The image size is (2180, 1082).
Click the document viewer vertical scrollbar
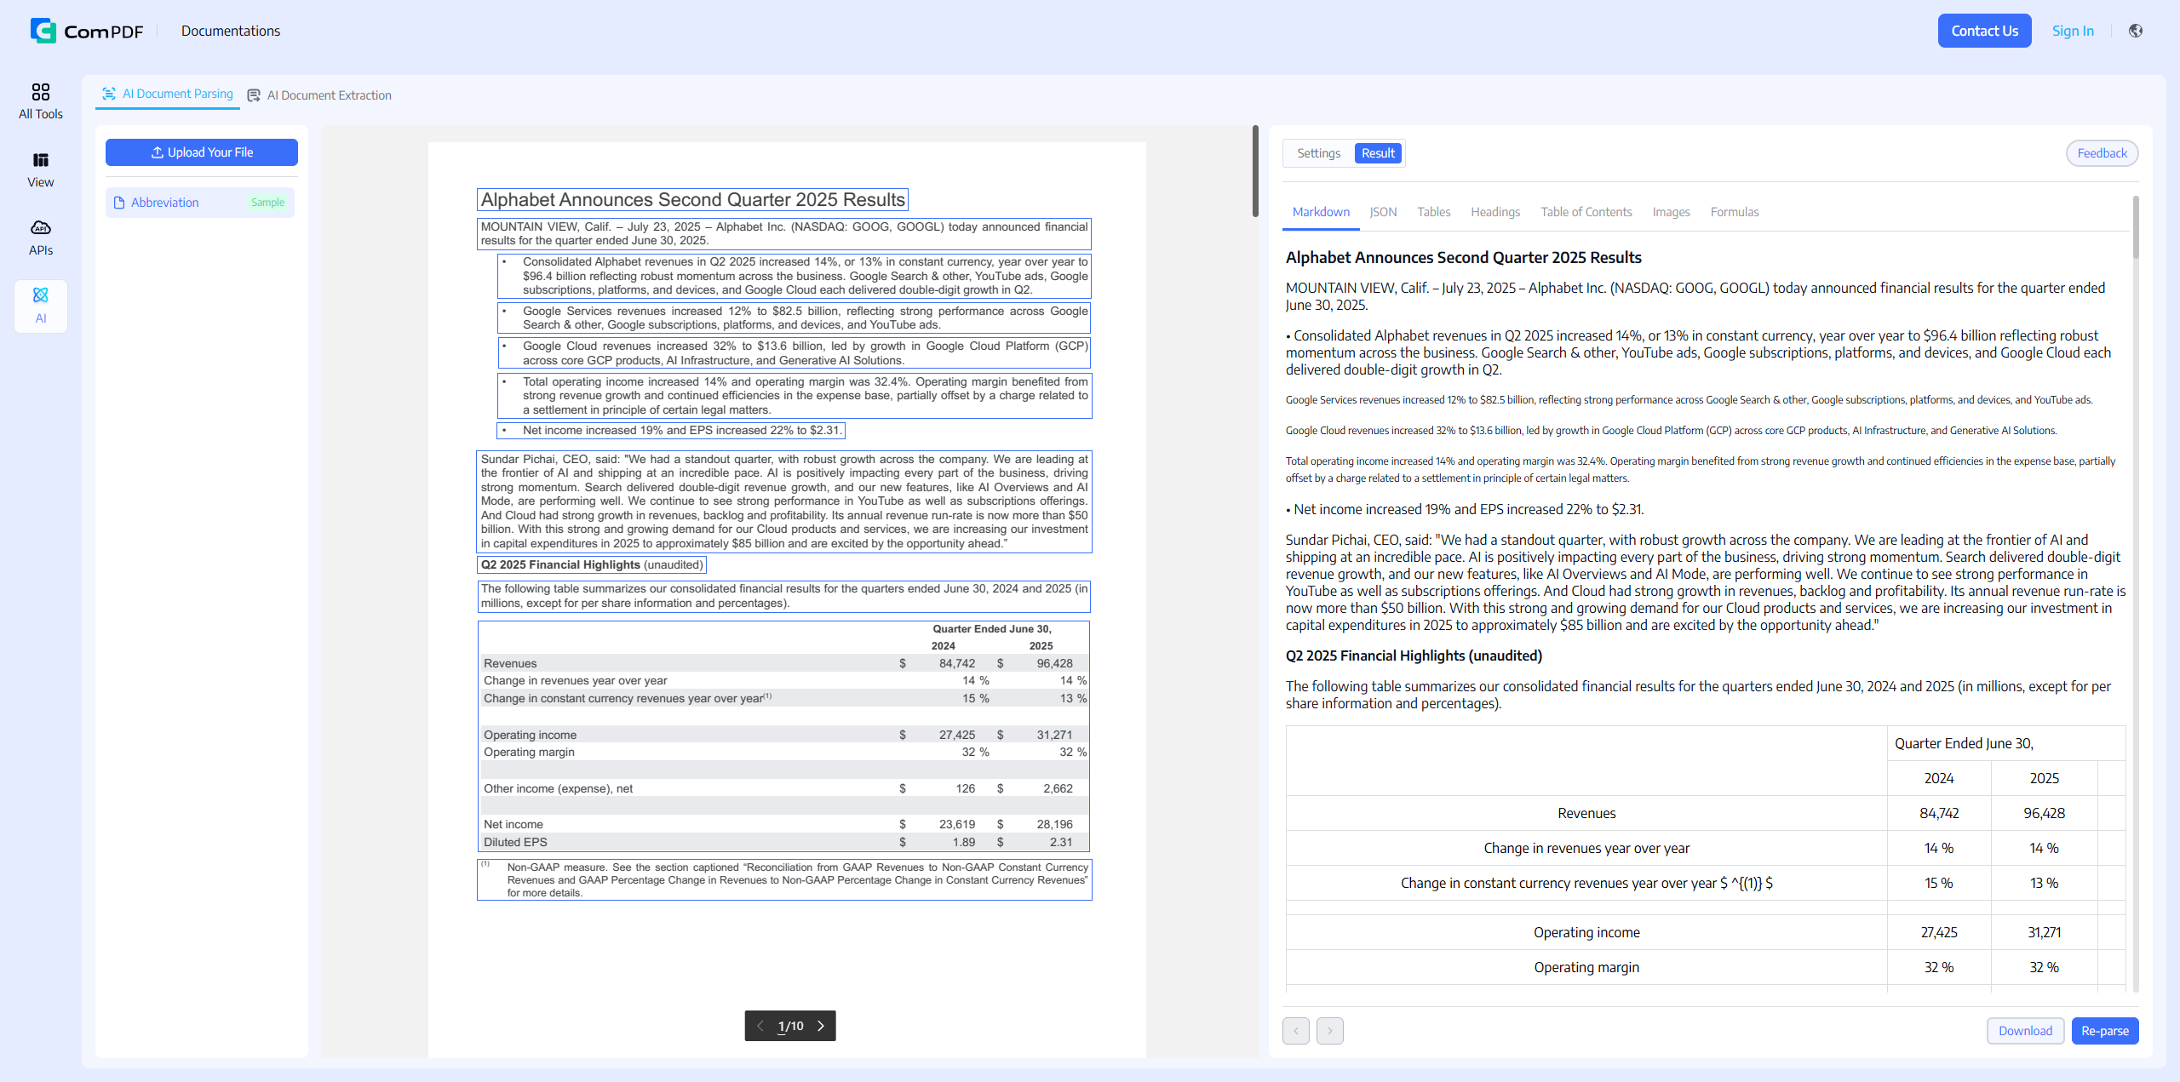pos(1255,171)
